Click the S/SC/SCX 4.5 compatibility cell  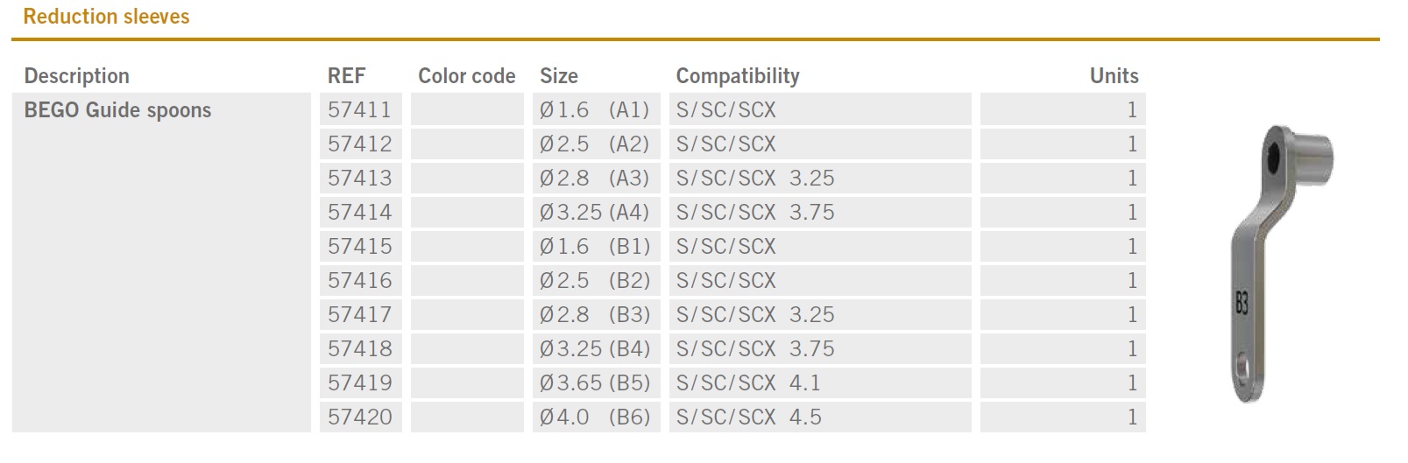[748, 417]
